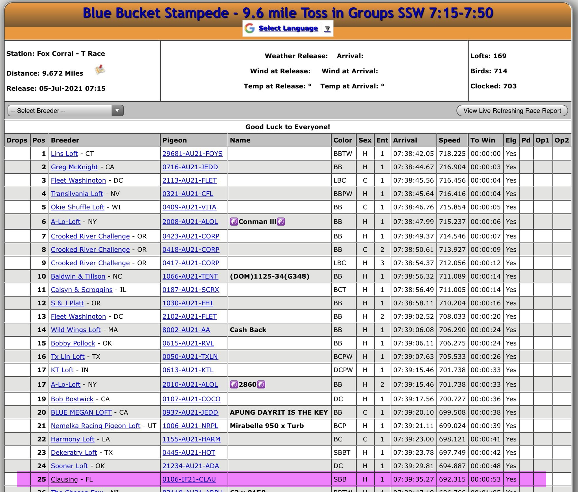Open pigeon 0716-AU21-JEDD link
This screenshot has width=578, height=492.
click(190, 167)
